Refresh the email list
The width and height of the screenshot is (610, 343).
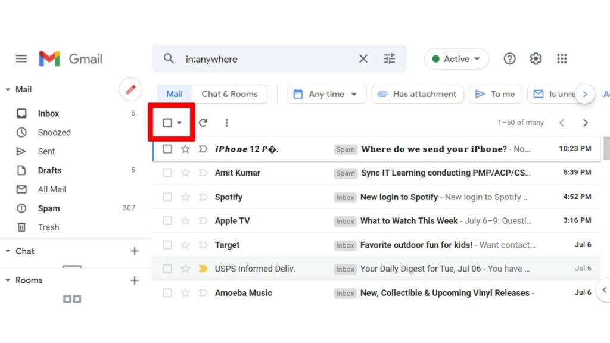click(x=203, y=123)
